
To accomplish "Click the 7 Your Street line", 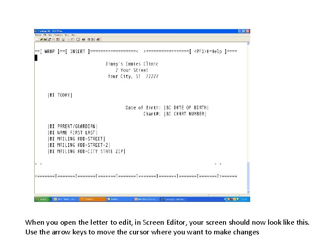I will [x=132, y=70].
